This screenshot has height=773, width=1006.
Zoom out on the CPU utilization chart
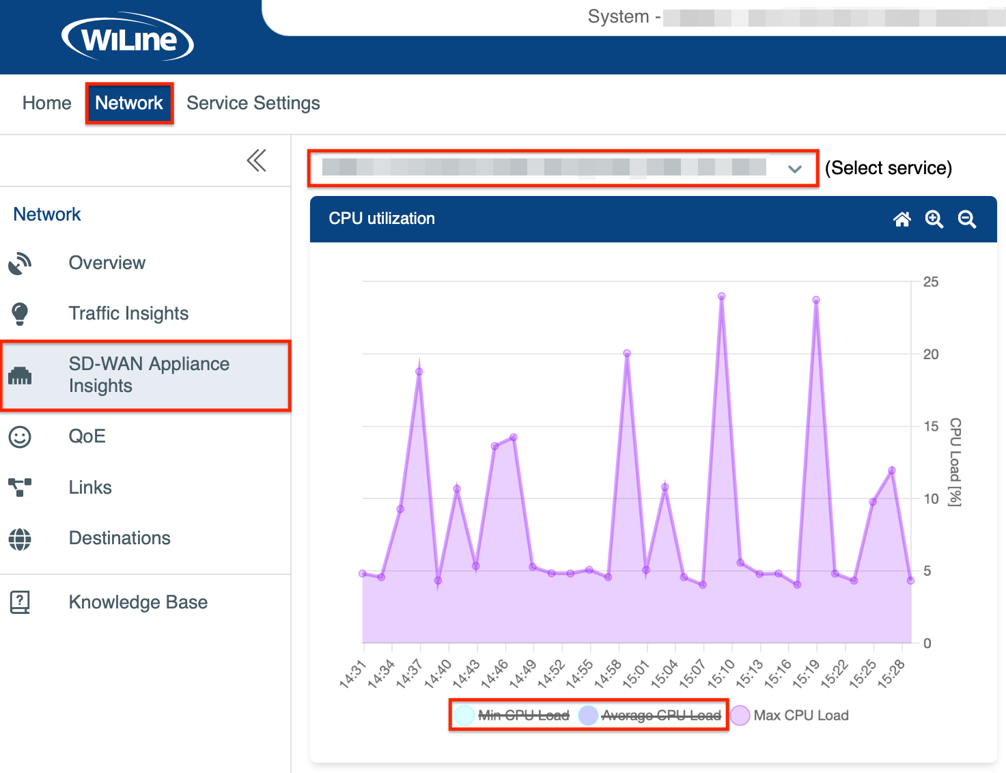point(966,219)
